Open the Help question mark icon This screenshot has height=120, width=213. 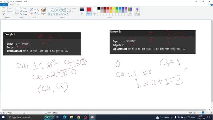(x=212, y=5)
